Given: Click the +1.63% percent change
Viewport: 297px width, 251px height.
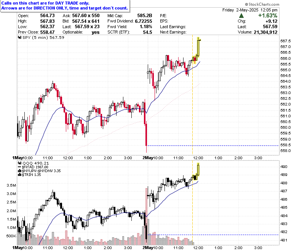Looking at the screenshot, I should [268, 15].
